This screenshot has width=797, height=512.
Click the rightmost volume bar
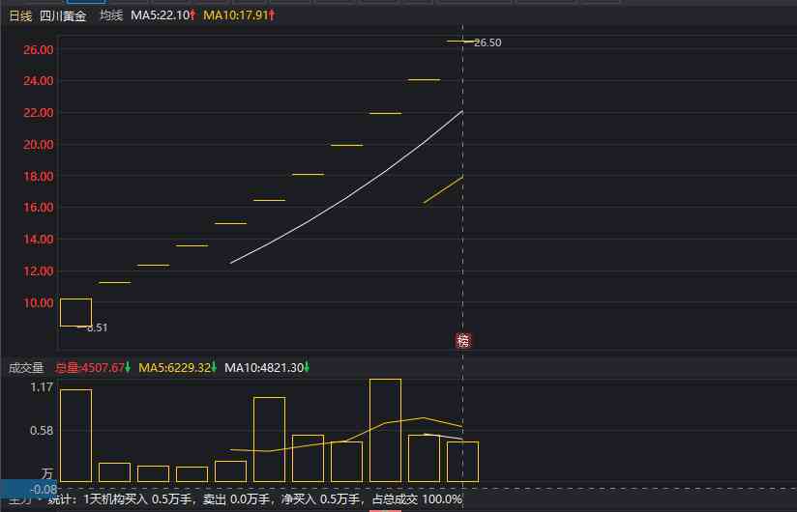pyautogui.click(x=462, y=462)
